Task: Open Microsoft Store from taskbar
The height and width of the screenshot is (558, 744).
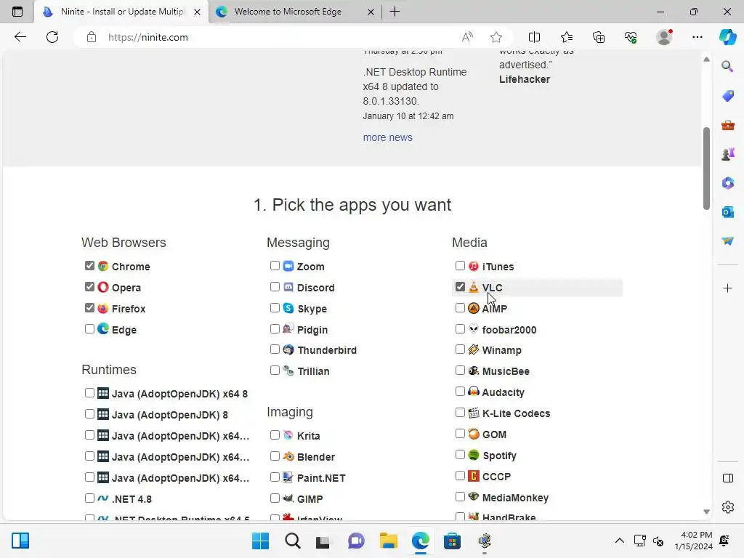Action: [x=452, y=541]
